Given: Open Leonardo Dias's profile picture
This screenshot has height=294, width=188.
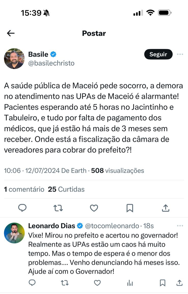Looking at the screenshot, I should click(14, 233).
